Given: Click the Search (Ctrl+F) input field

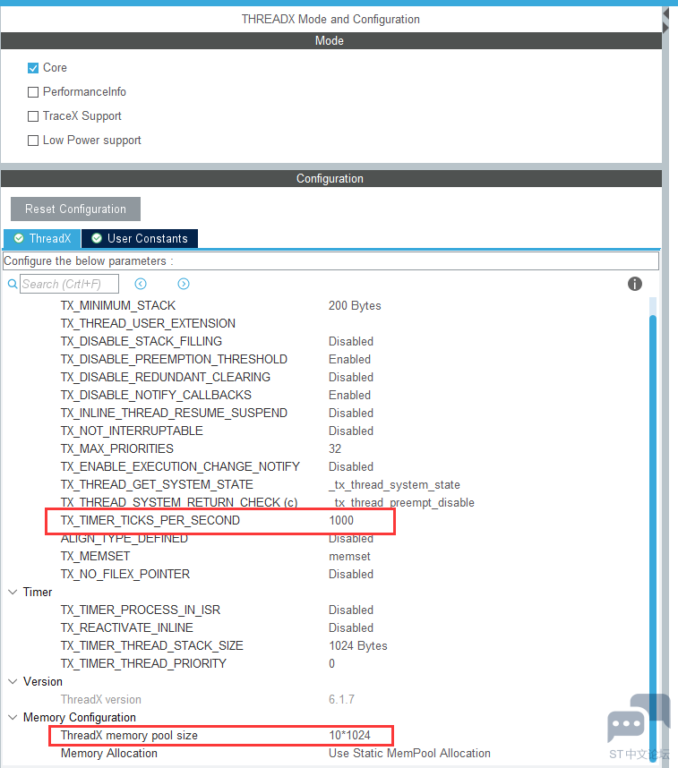Looking at the screenshot, I should tap(69, 284).
